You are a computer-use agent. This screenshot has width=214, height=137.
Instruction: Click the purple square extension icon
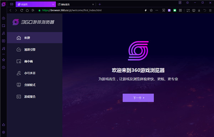click(x=169, y=10)
